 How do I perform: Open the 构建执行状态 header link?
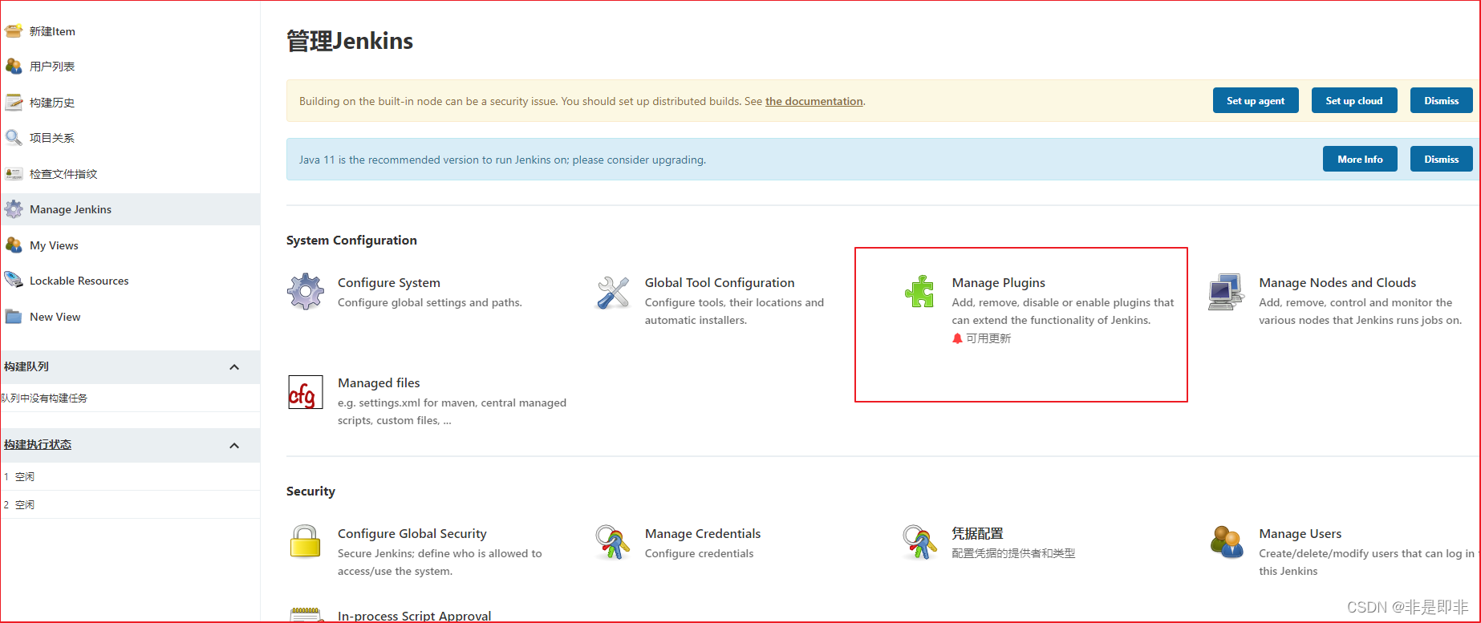click(38, 444)
